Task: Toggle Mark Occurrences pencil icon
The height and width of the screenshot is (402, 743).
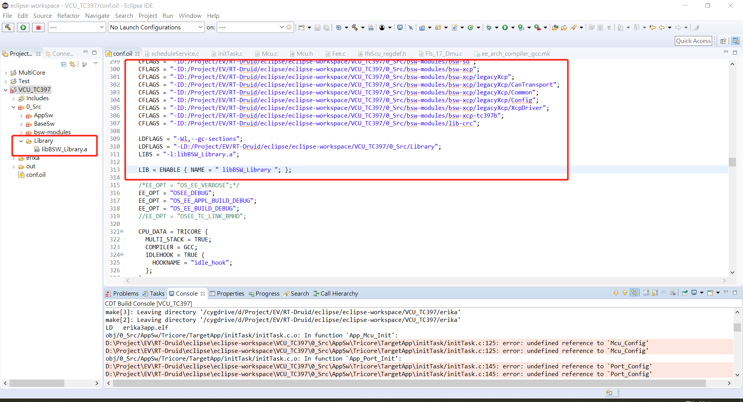Action: tap(696, 27)
